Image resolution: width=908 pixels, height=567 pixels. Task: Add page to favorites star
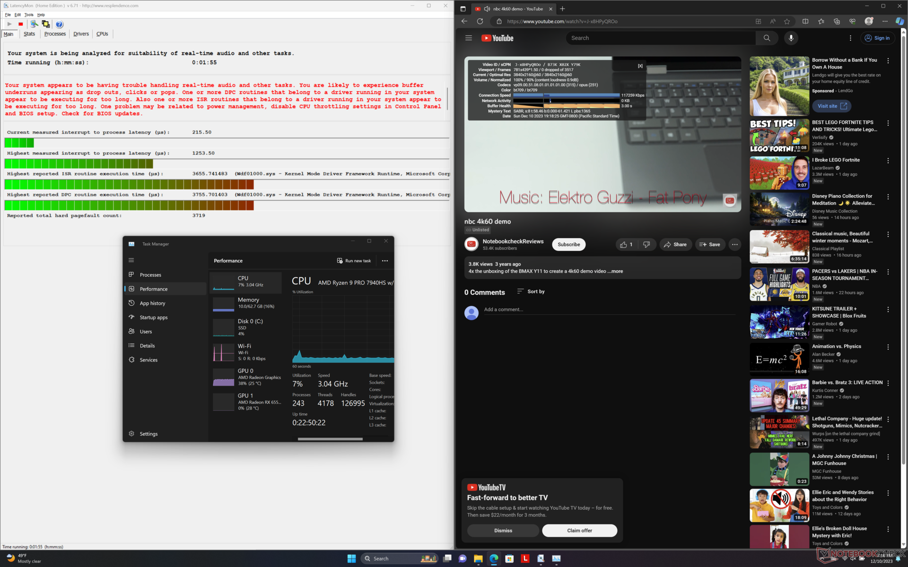point(787,21)
